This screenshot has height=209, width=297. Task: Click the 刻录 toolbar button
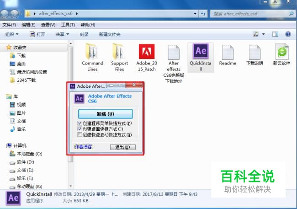pos(84,34)
